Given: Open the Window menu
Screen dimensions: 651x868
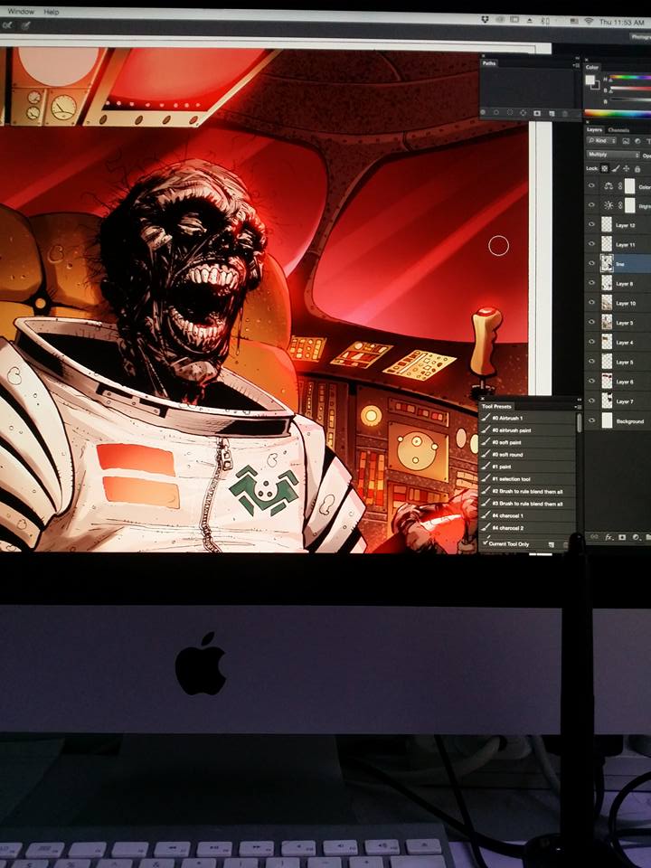Looking at the screenshot, I should [x=21, y=11].
